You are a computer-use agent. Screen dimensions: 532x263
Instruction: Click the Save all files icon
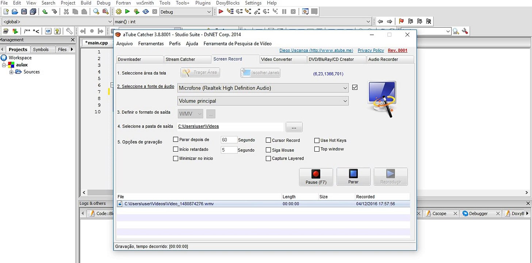point(33,12)
